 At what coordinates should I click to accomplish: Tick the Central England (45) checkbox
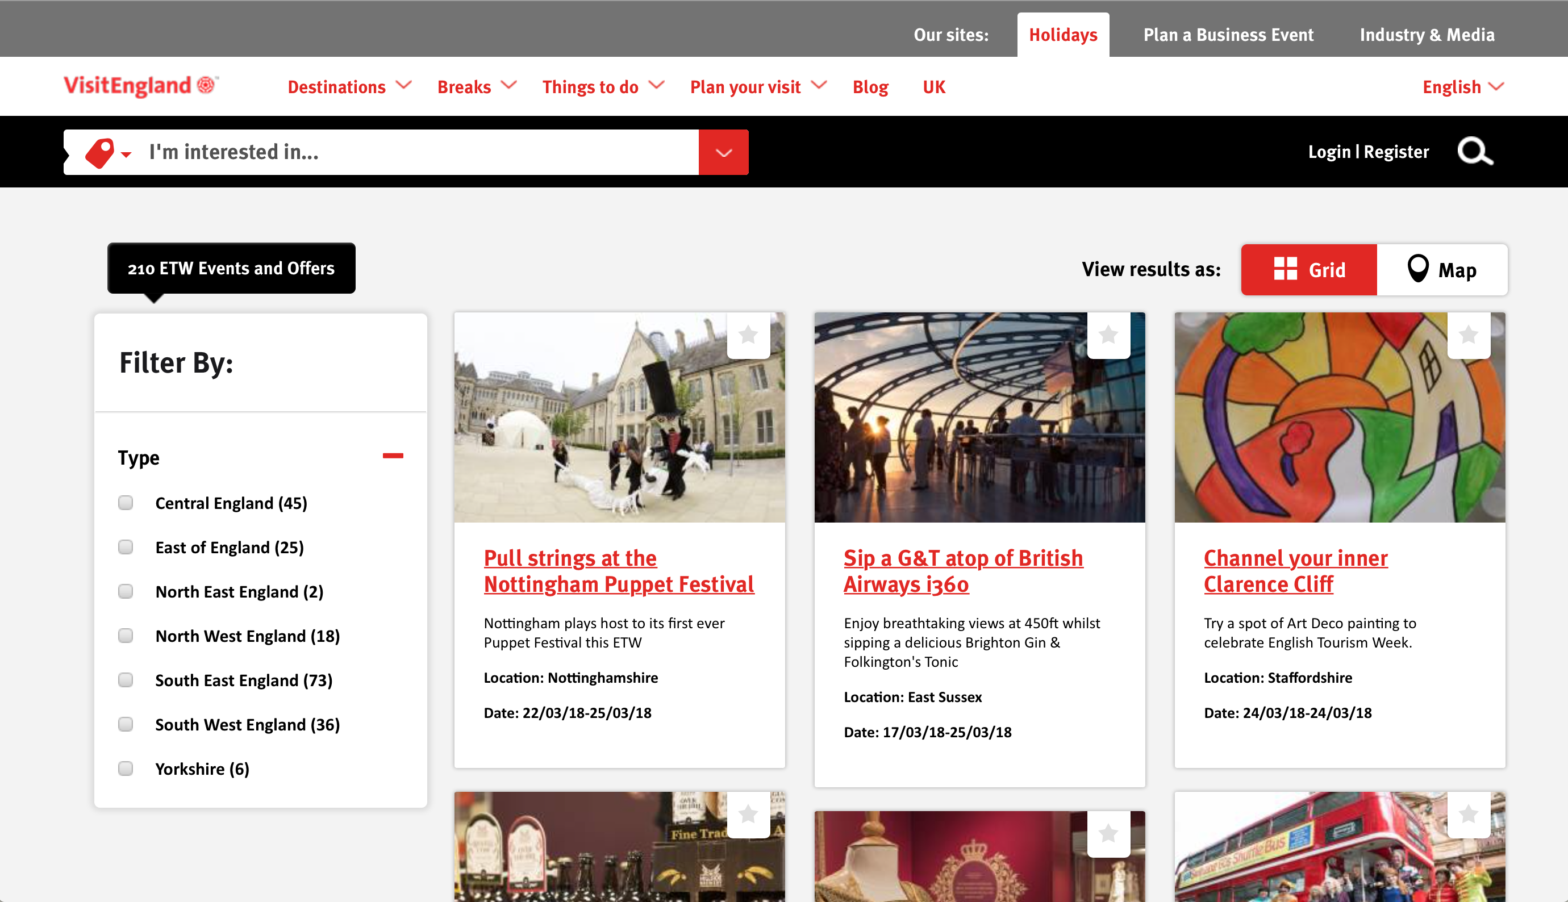click(126, 503)
